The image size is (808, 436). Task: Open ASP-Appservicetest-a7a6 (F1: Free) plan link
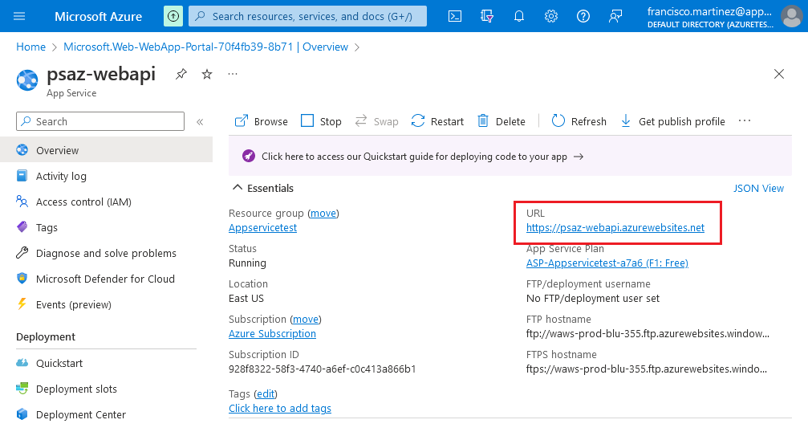607,263
